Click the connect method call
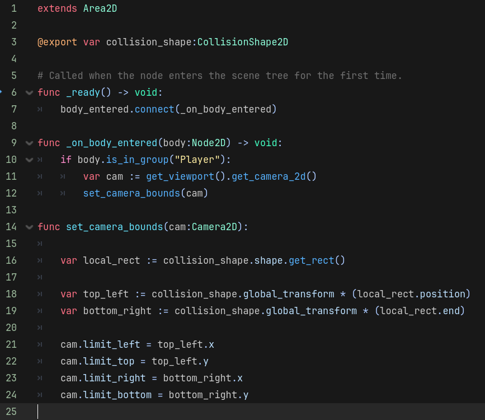This screenshot has height=420, width=485. point(154,109)
